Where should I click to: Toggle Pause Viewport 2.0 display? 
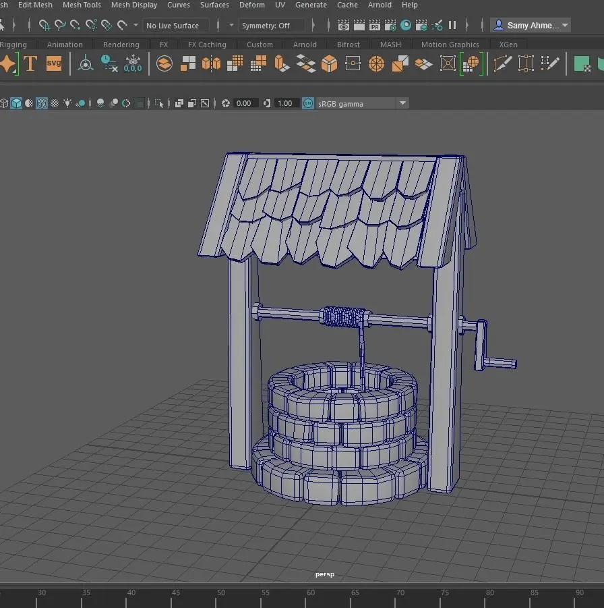[452, 26]
